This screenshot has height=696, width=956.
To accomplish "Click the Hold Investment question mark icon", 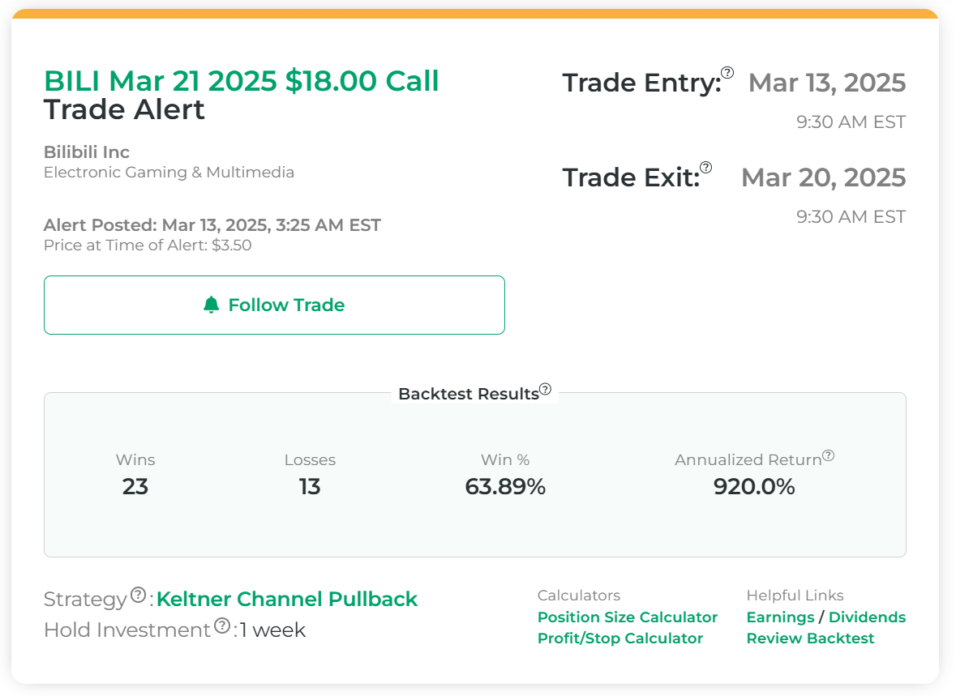I will point(222,626).
